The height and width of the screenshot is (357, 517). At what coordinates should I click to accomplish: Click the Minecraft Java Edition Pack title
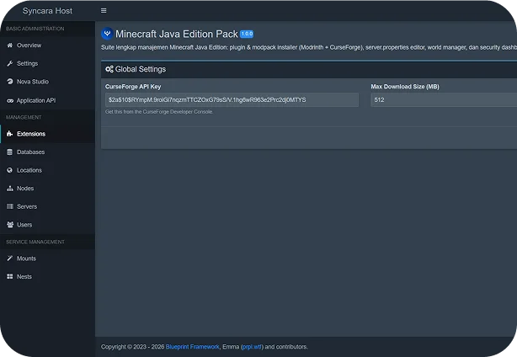pyautogui.click(x=176, y=34)
